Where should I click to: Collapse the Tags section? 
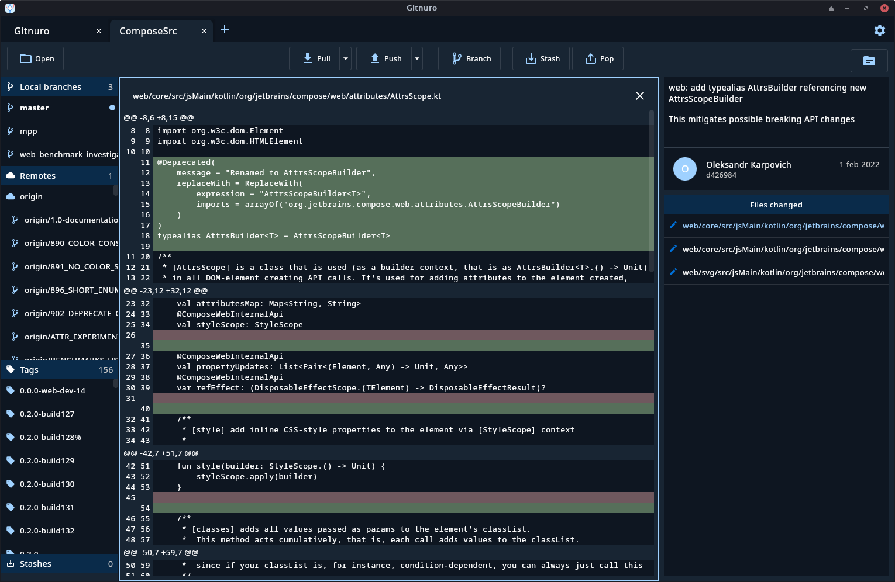[60, 370]
